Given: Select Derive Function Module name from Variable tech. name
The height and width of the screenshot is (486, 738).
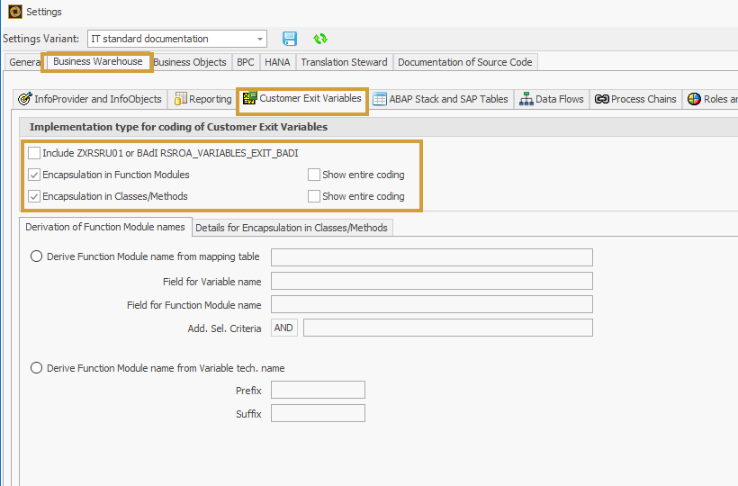Looking at the screenshot, I should [37, 368].
